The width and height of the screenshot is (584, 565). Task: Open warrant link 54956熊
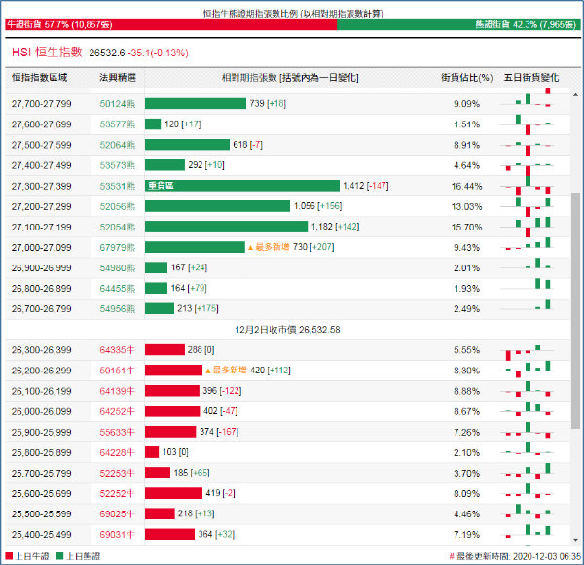(118, 309)
